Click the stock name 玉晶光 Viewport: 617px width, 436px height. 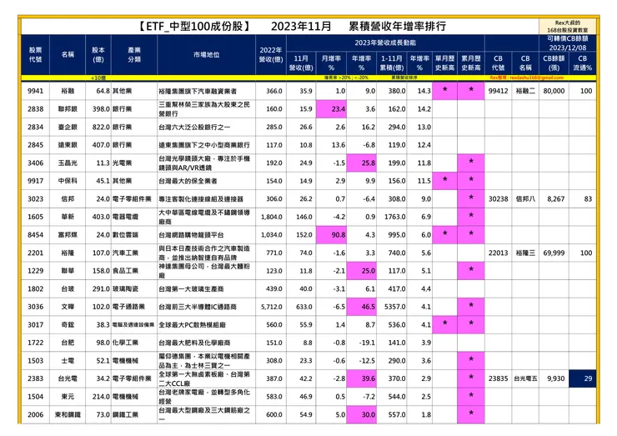68,163
